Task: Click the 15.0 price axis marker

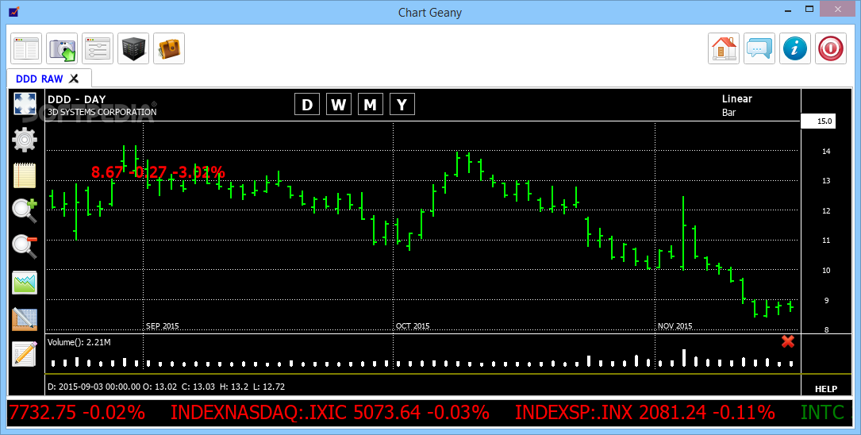Action: (x=818, y=121)
